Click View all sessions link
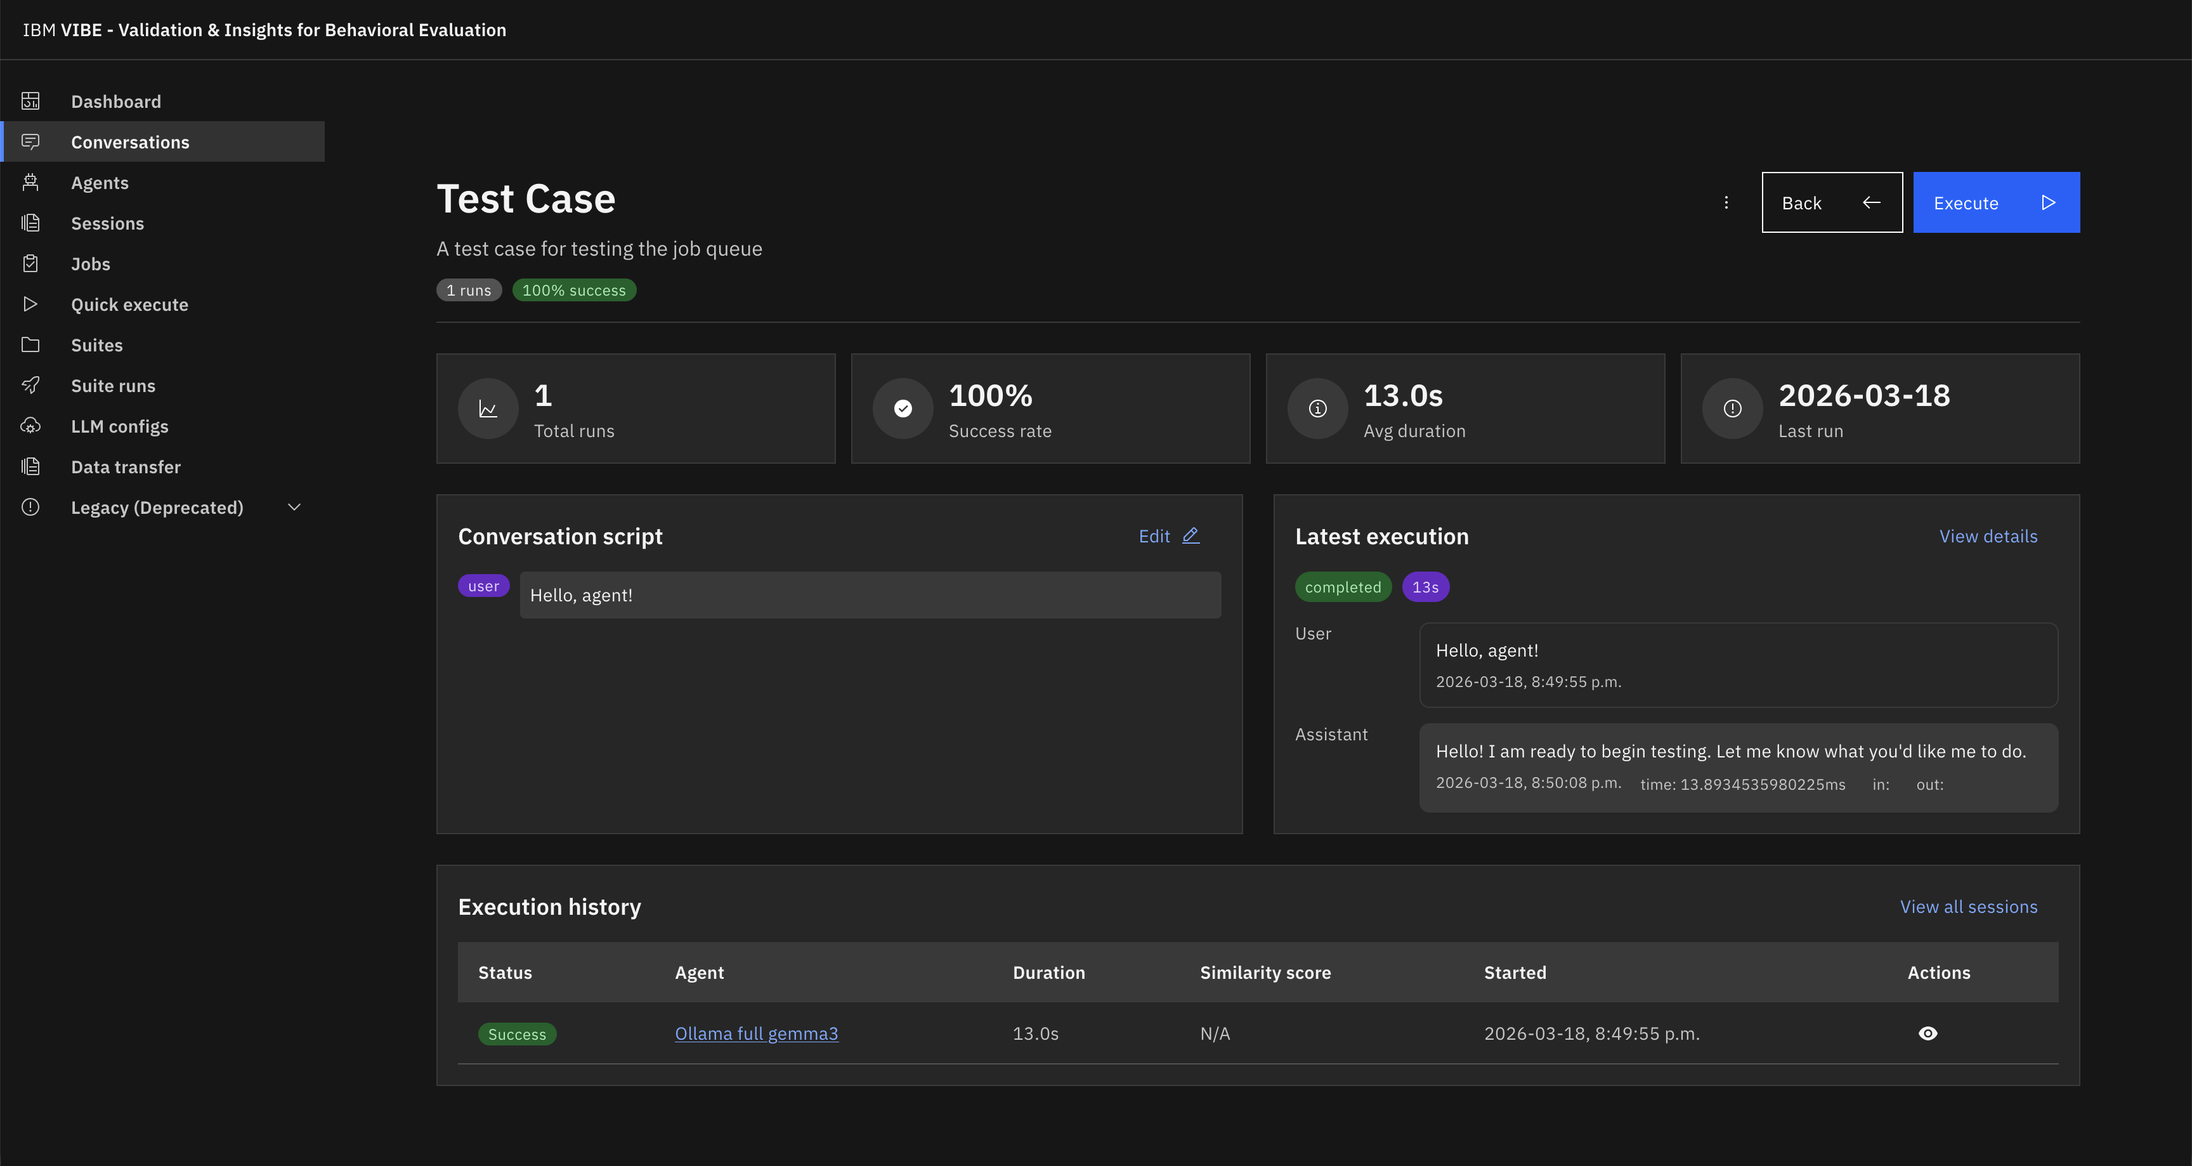Viewport: 2192px width, 1166px height. pos(1968,907)
